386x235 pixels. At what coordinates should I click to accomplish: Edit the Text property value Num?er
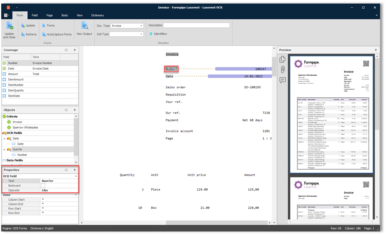59,181
